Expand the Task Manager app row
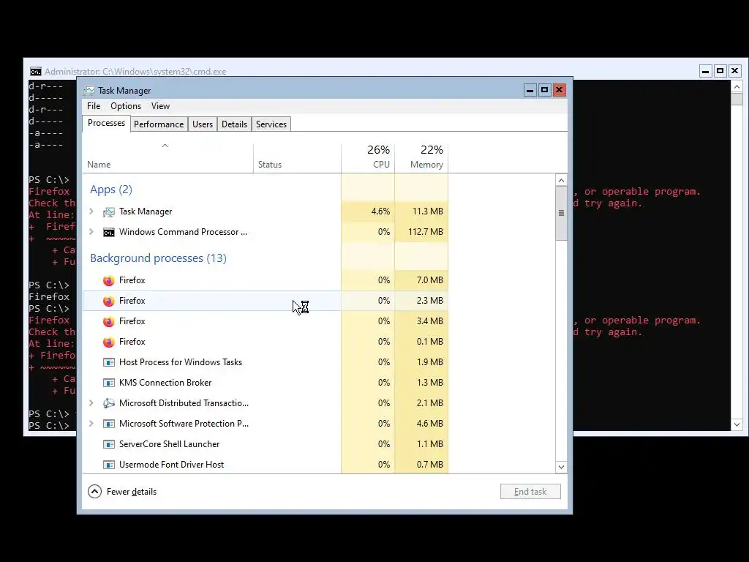The height and width of the screenshot is (562, 749). click(91, 211)
